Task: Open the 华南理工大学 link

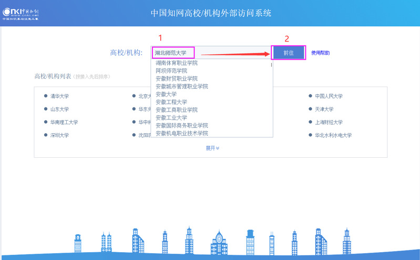Action: pyautogui.click(x=64, y=122)
